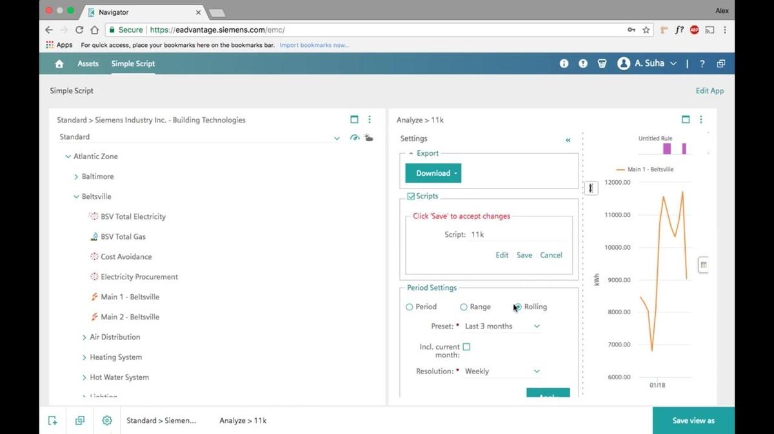Select the Period radio button
Image resolution: width=774 pixels, height=434 pixels.
click(x=410, y=307)
